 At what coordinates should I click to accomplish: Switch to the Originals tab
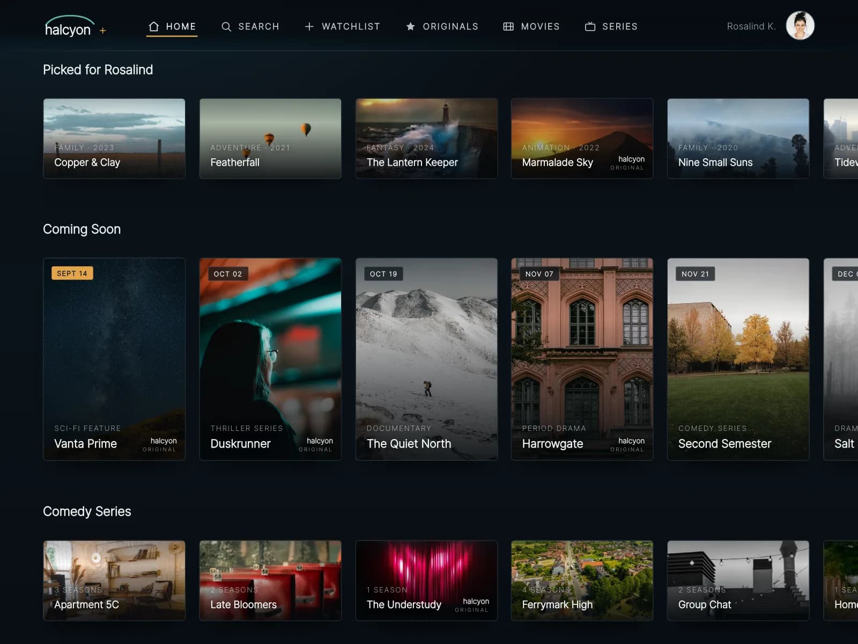[442, 26]
